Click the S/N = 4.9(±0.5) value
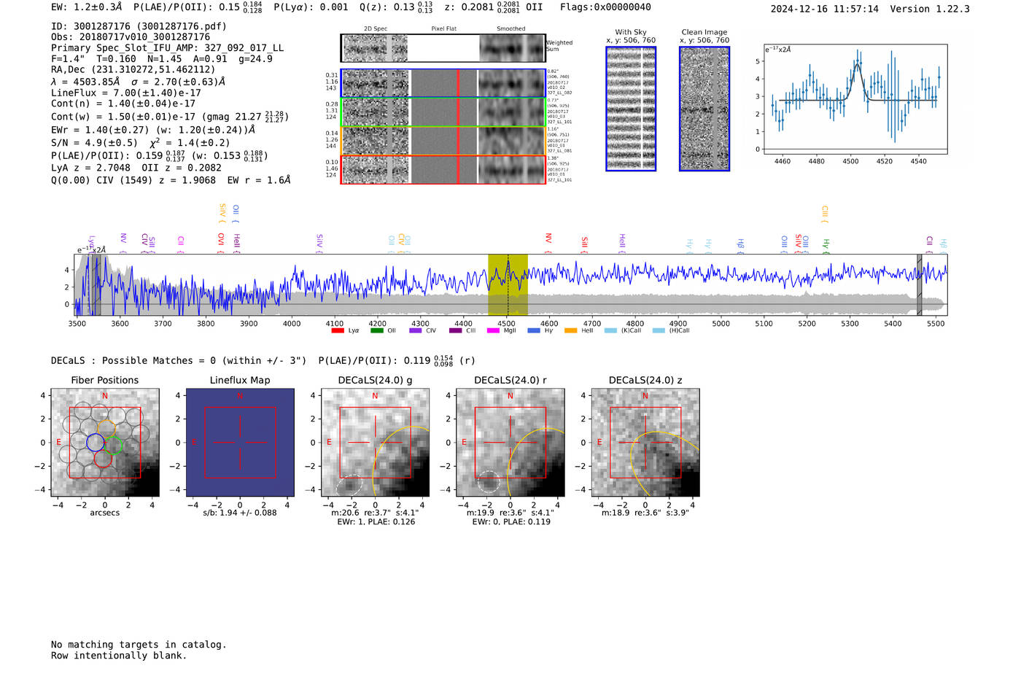 [x=94, y=143]
